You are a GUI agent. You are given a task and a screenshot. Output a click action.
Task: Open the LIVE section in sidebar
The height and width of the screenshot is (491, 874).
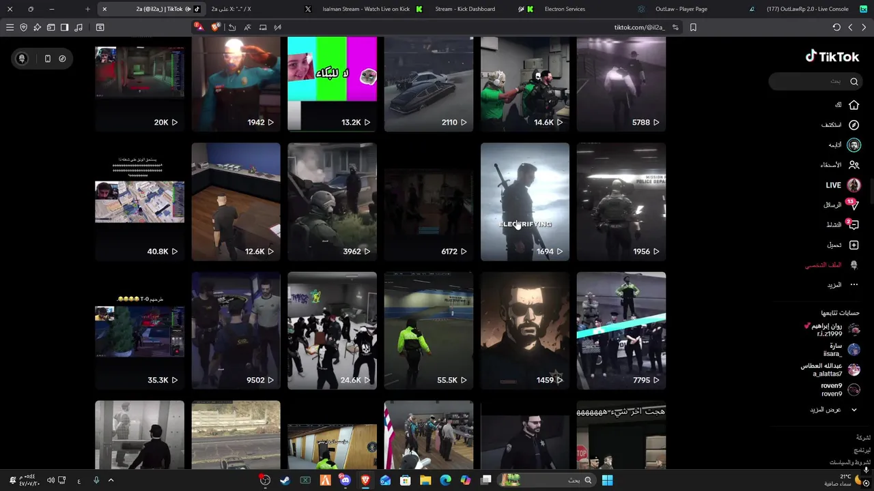tap(843, 185)
